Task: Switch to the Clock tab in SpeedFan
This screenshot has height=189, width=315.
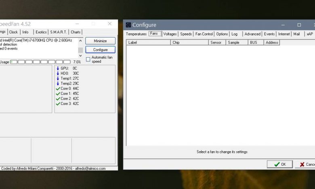Action: 13,32
